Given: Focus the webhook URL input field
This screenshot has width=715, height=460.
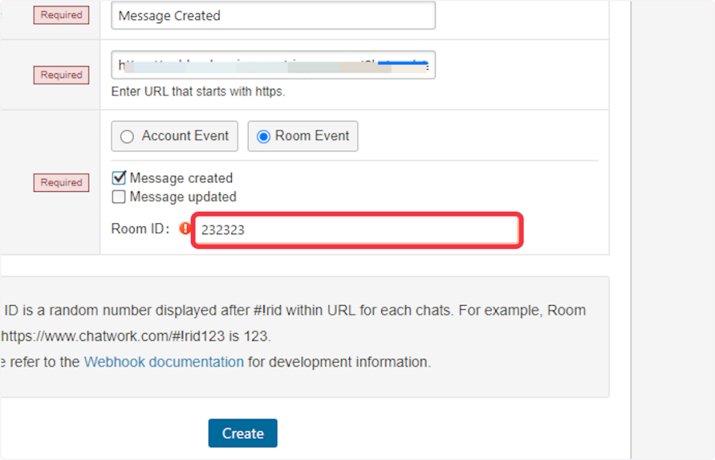Looking at the screenshot, I should pyautogui.click(x=272, y=65).
